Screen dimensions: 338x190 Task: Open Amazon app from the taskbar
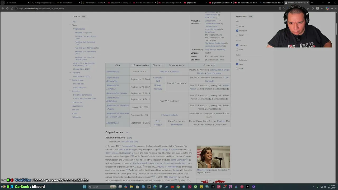149,187
